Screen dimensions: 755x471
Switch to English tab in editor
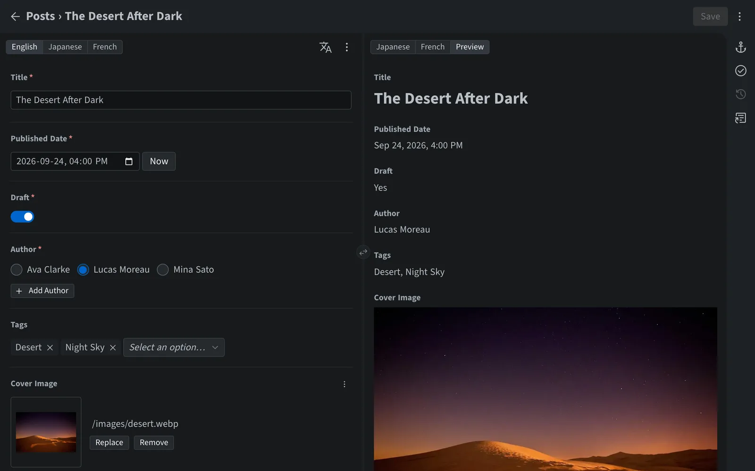(25, 47)
